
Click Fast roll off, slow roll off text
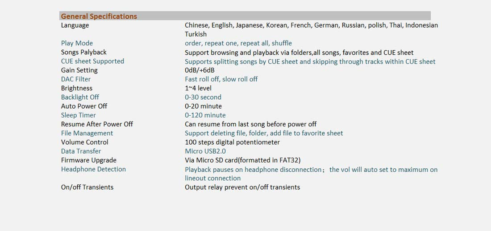coord(221,79)
